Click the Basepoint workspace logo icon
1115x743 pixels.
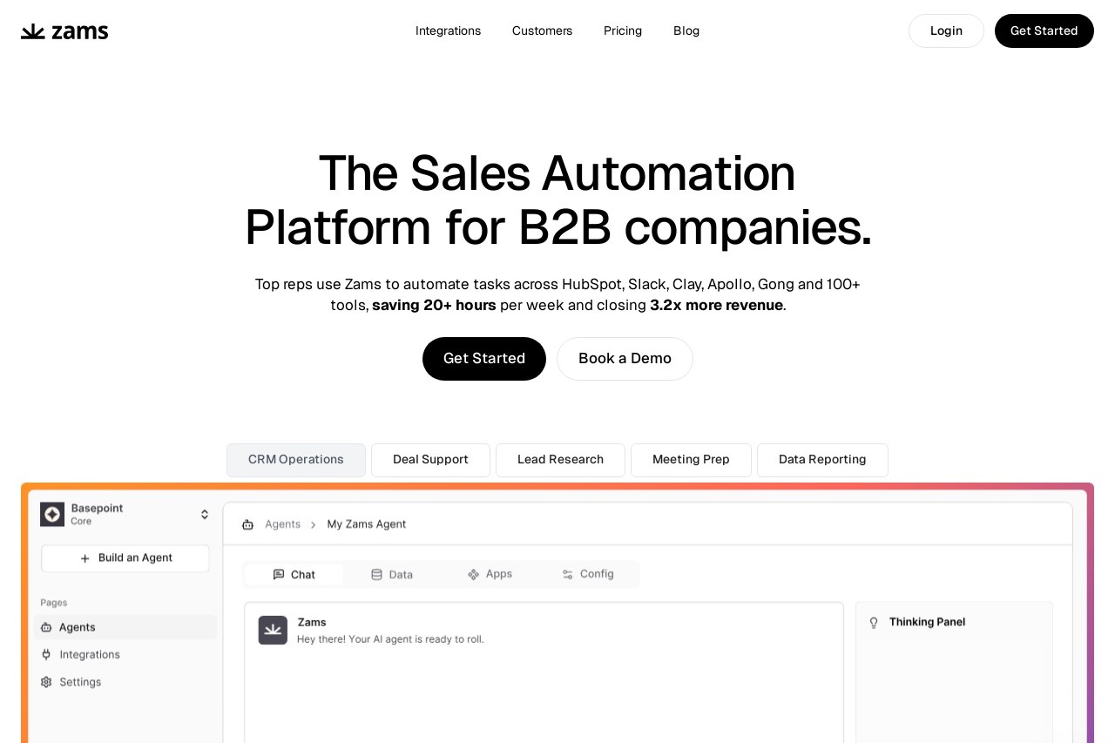pyautogui.click(x=52, y=514)
